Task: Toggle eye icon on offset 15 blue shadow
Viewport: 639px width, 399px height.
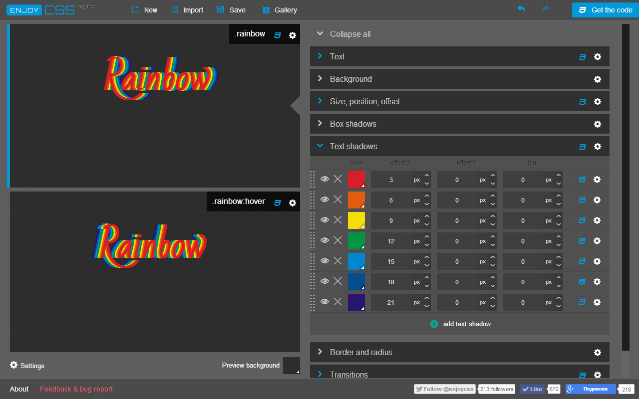Action: pyautogui.click(x=324, y=261)
